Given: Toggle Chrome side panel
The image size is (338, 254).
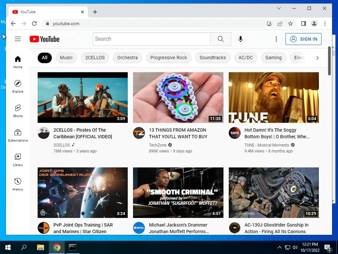Looking at the screenshot, I should [x=304, y=23].
